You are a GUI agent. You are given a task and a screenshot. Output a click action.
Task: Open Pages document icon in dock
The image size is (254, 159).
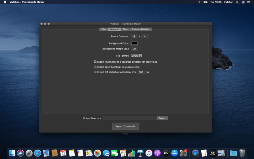[123, 153]
